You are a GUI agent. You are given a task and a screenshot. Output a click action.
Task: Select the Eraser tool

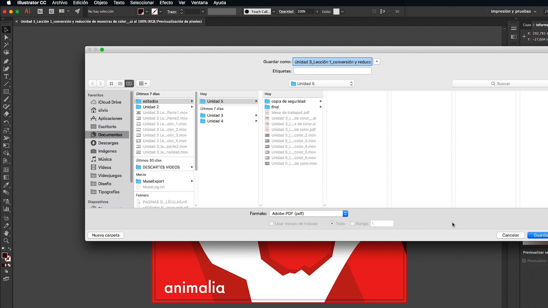6,114
